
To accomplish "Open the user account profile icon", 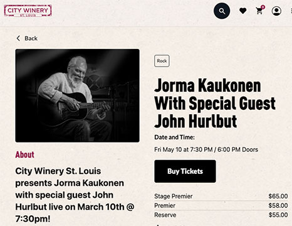I will tap(276, 11).
